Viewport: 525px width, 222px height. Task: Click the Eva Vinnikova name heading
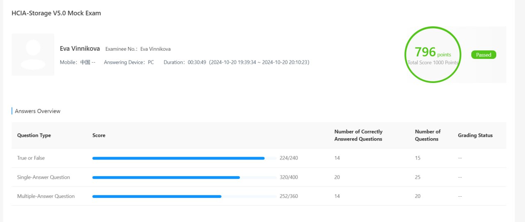pos(80,49)
